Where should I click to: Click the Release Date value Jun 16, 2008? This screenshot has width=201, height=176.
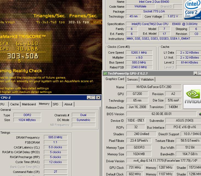137,107
